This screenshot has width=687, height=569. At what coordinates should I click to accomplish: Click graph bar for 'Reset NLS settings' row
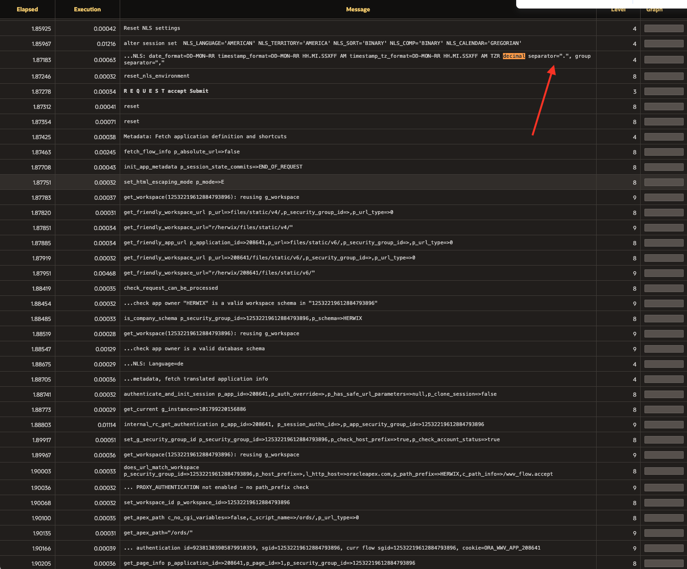664,29
